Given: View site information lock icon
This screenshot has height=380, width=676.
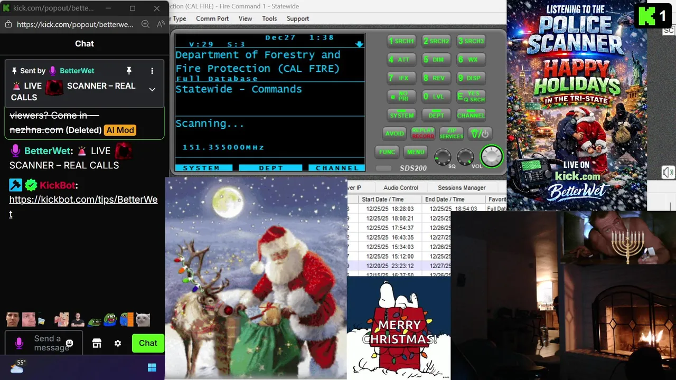Looking at the screenshot, I should click(8, 24).
